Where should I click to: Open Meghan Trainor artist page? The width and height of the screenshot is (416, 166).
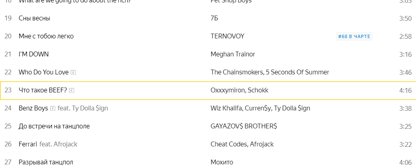point(233,54)
